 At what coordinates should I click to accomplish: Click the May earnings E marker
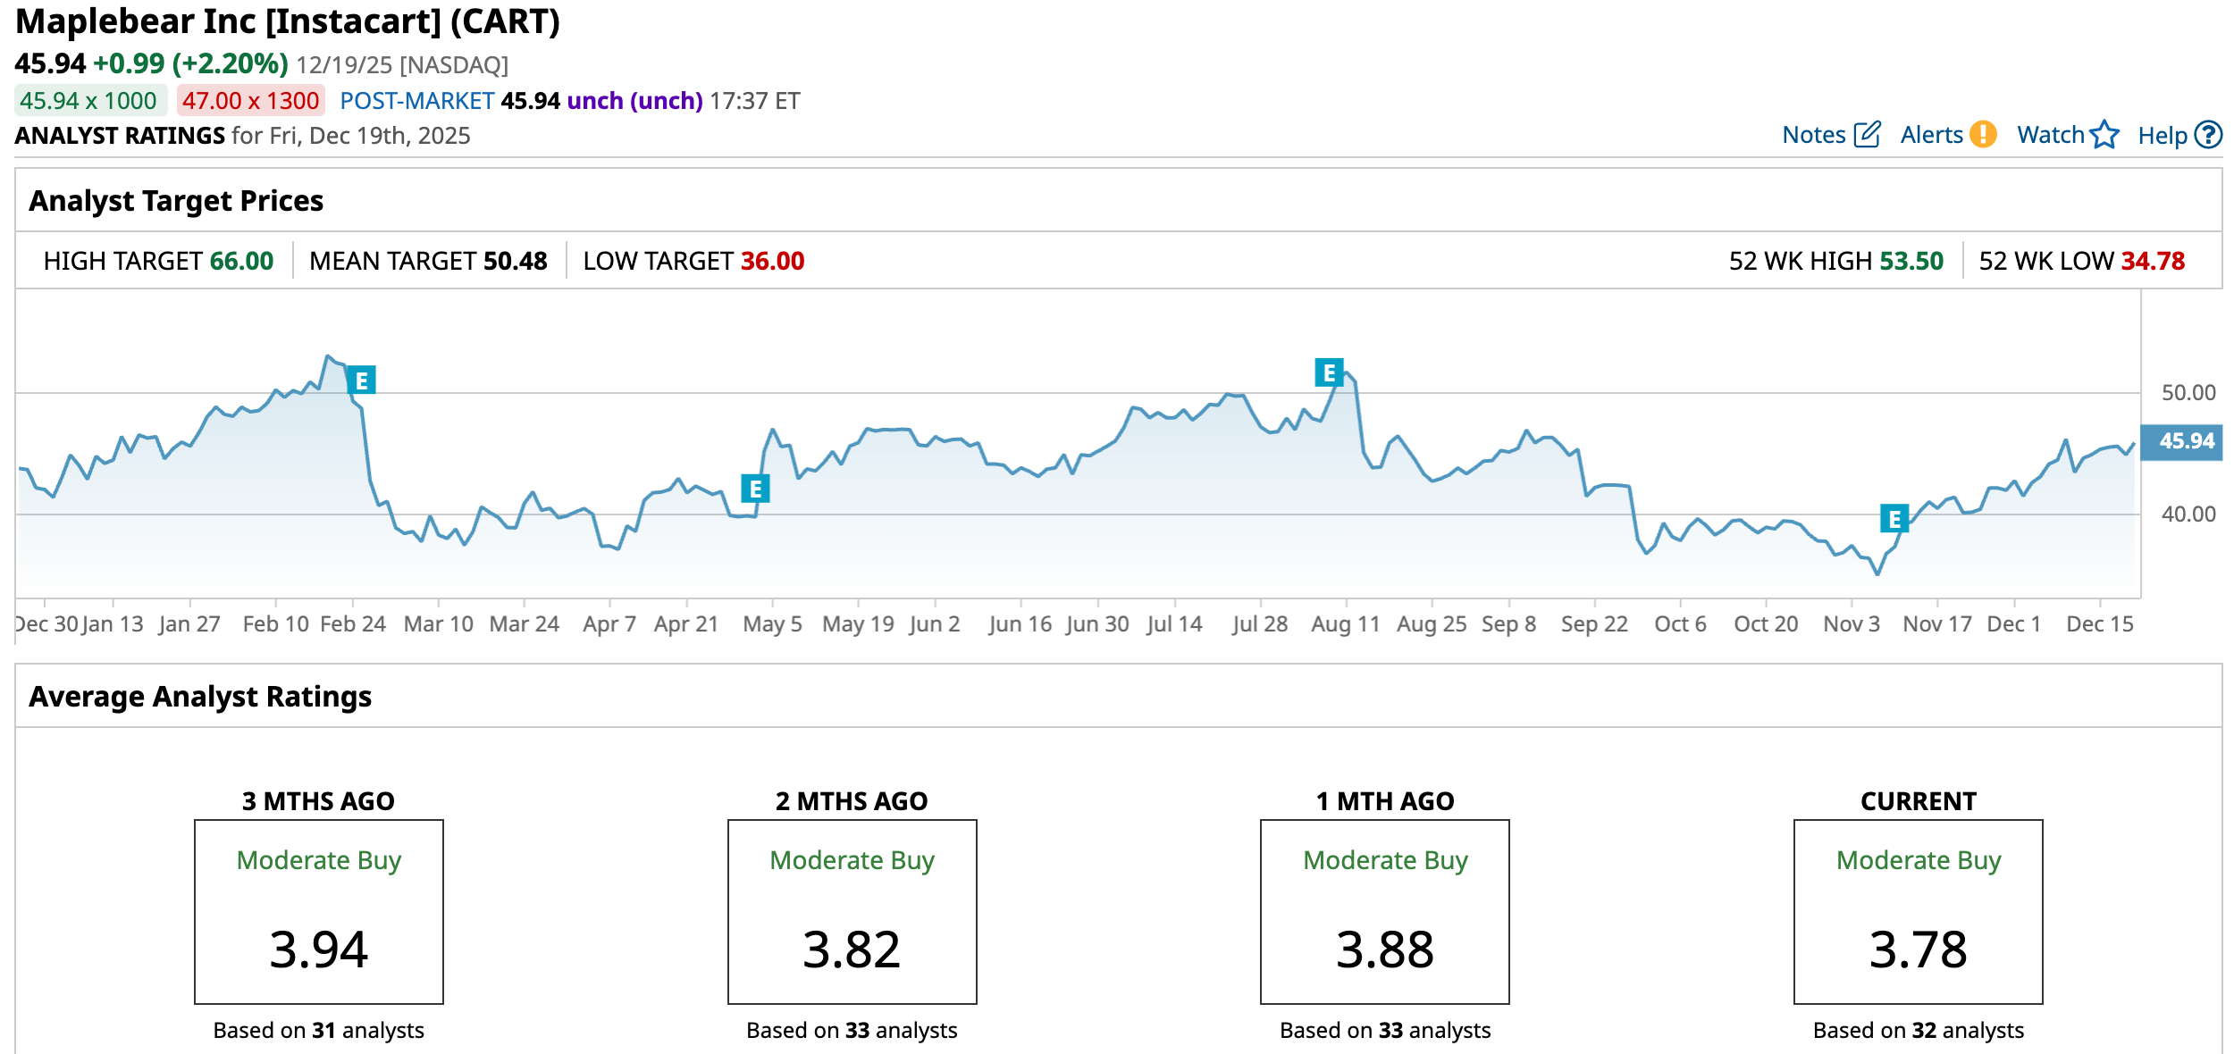click(x=755, y=489)
